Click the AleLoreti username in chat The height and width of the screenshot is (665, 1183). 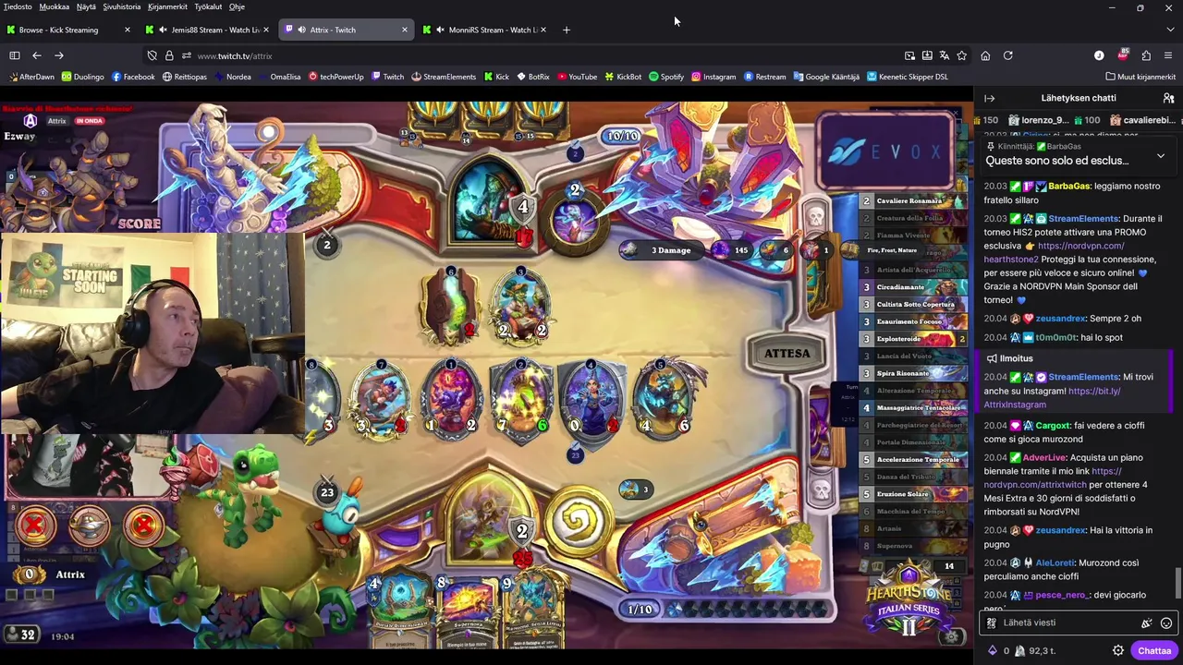click(x=1055, y=562)
